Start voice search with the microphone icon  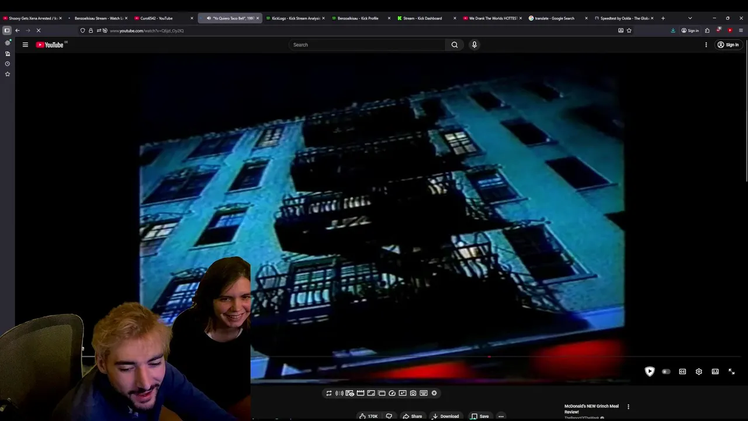pos(475,44)
